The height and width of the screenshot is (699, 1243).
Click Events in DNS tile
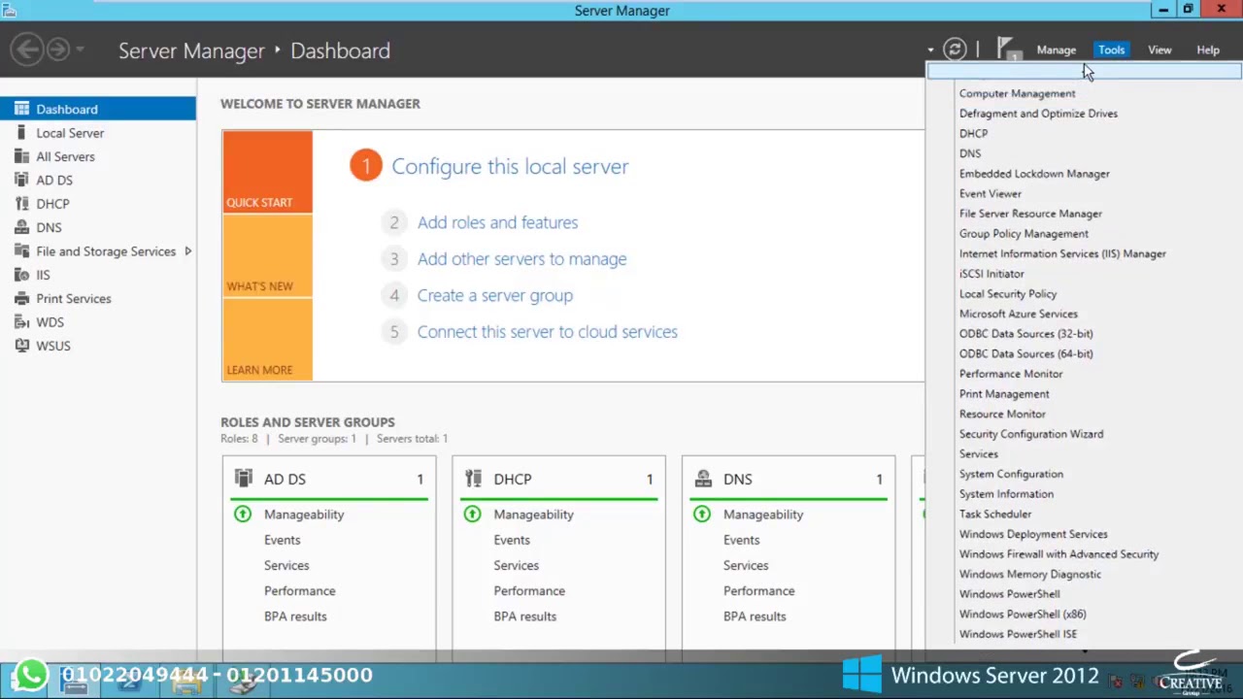[741, 540]
